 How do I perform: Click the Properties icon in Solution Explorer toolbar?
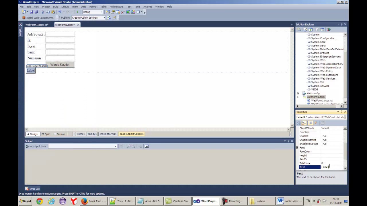299,30
